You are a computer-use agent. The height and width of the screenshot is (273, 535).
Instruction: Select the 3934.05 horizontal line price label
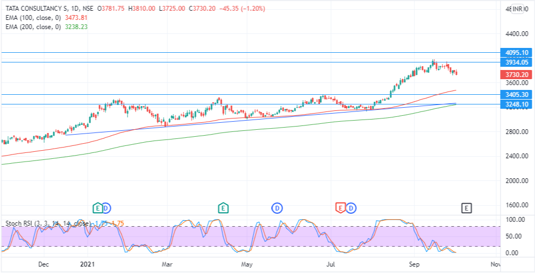point(516,62)
